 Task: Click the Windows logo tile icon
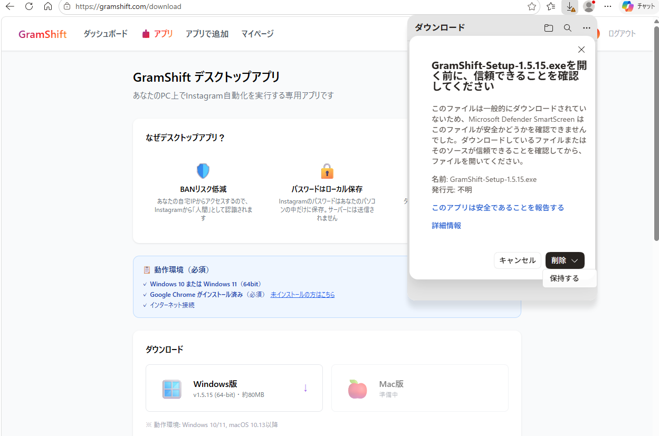click(172, 389)
